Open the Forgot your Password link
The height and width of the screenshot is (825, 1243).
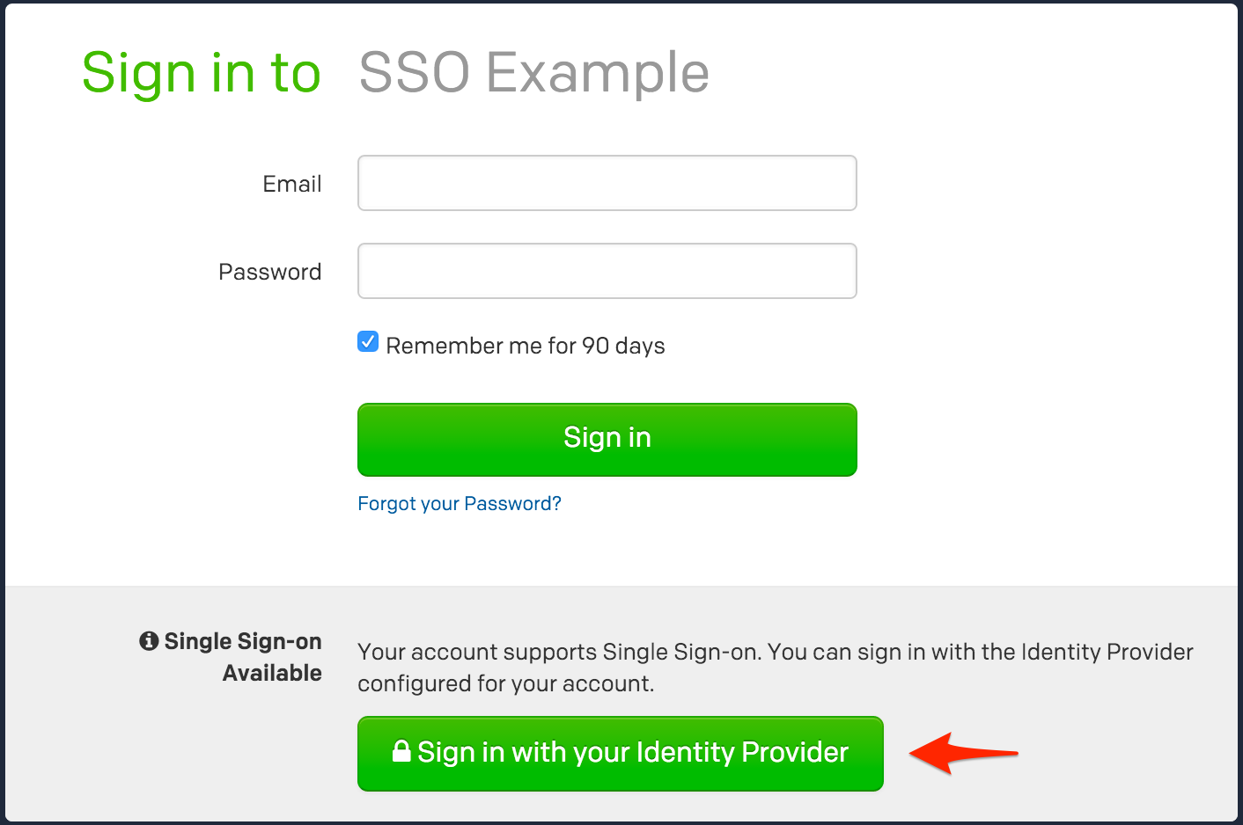[459, 503]
